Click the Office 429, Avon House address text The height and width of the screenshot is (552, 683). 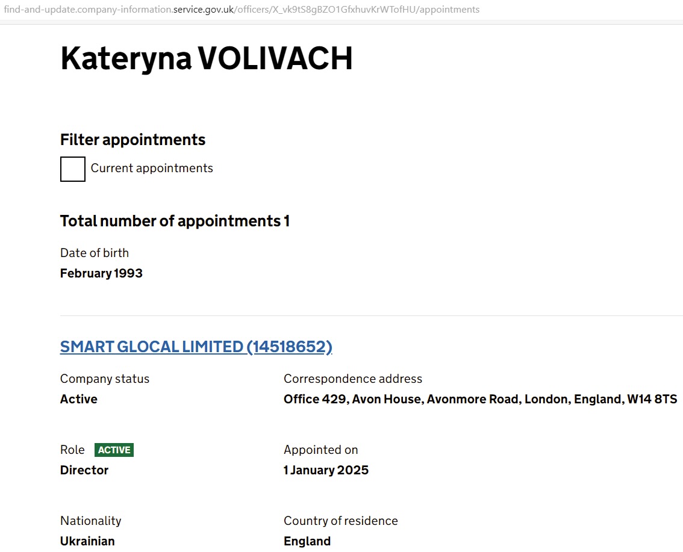[x=480, y=399]
